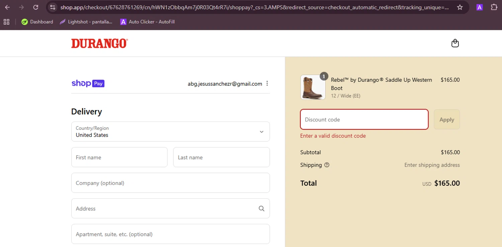Open the Dashboard bookmark

(37, 22)
